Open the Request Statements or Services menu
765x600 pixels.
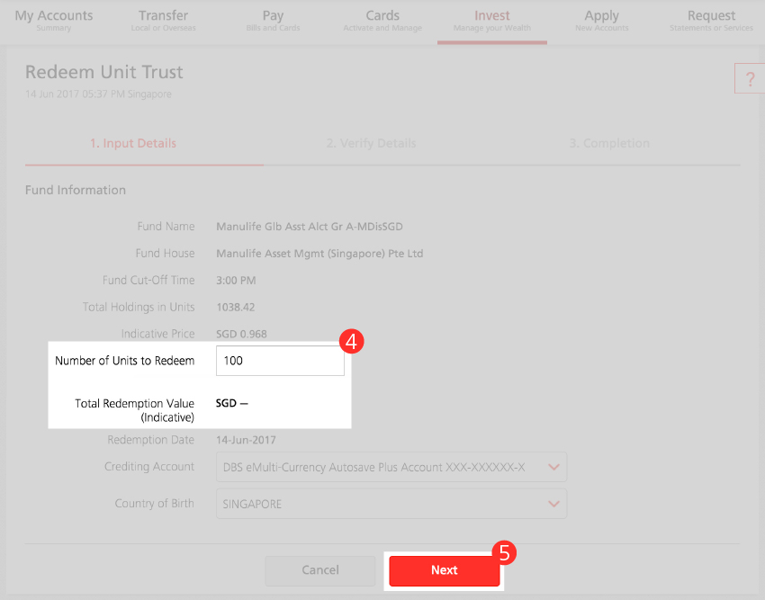tap(711, 21)
